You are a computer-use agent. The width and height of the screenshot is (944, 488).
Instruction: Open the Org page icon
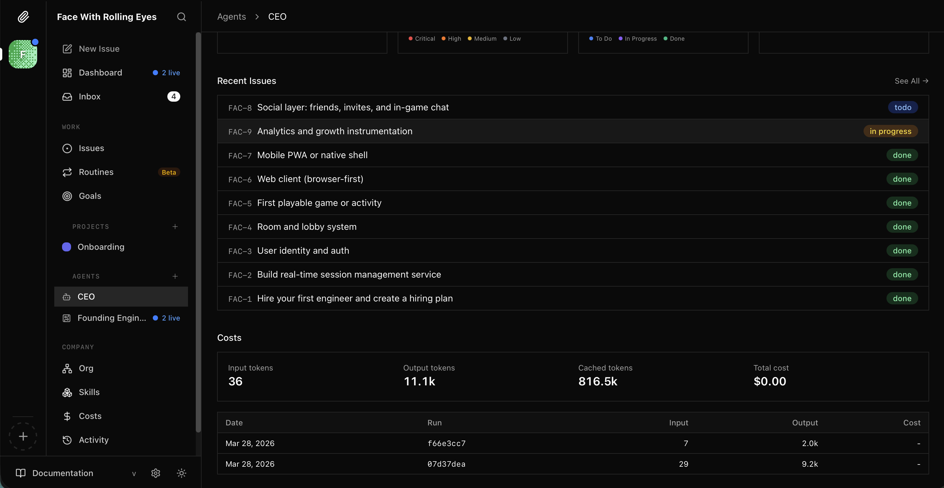pos(67,368)
